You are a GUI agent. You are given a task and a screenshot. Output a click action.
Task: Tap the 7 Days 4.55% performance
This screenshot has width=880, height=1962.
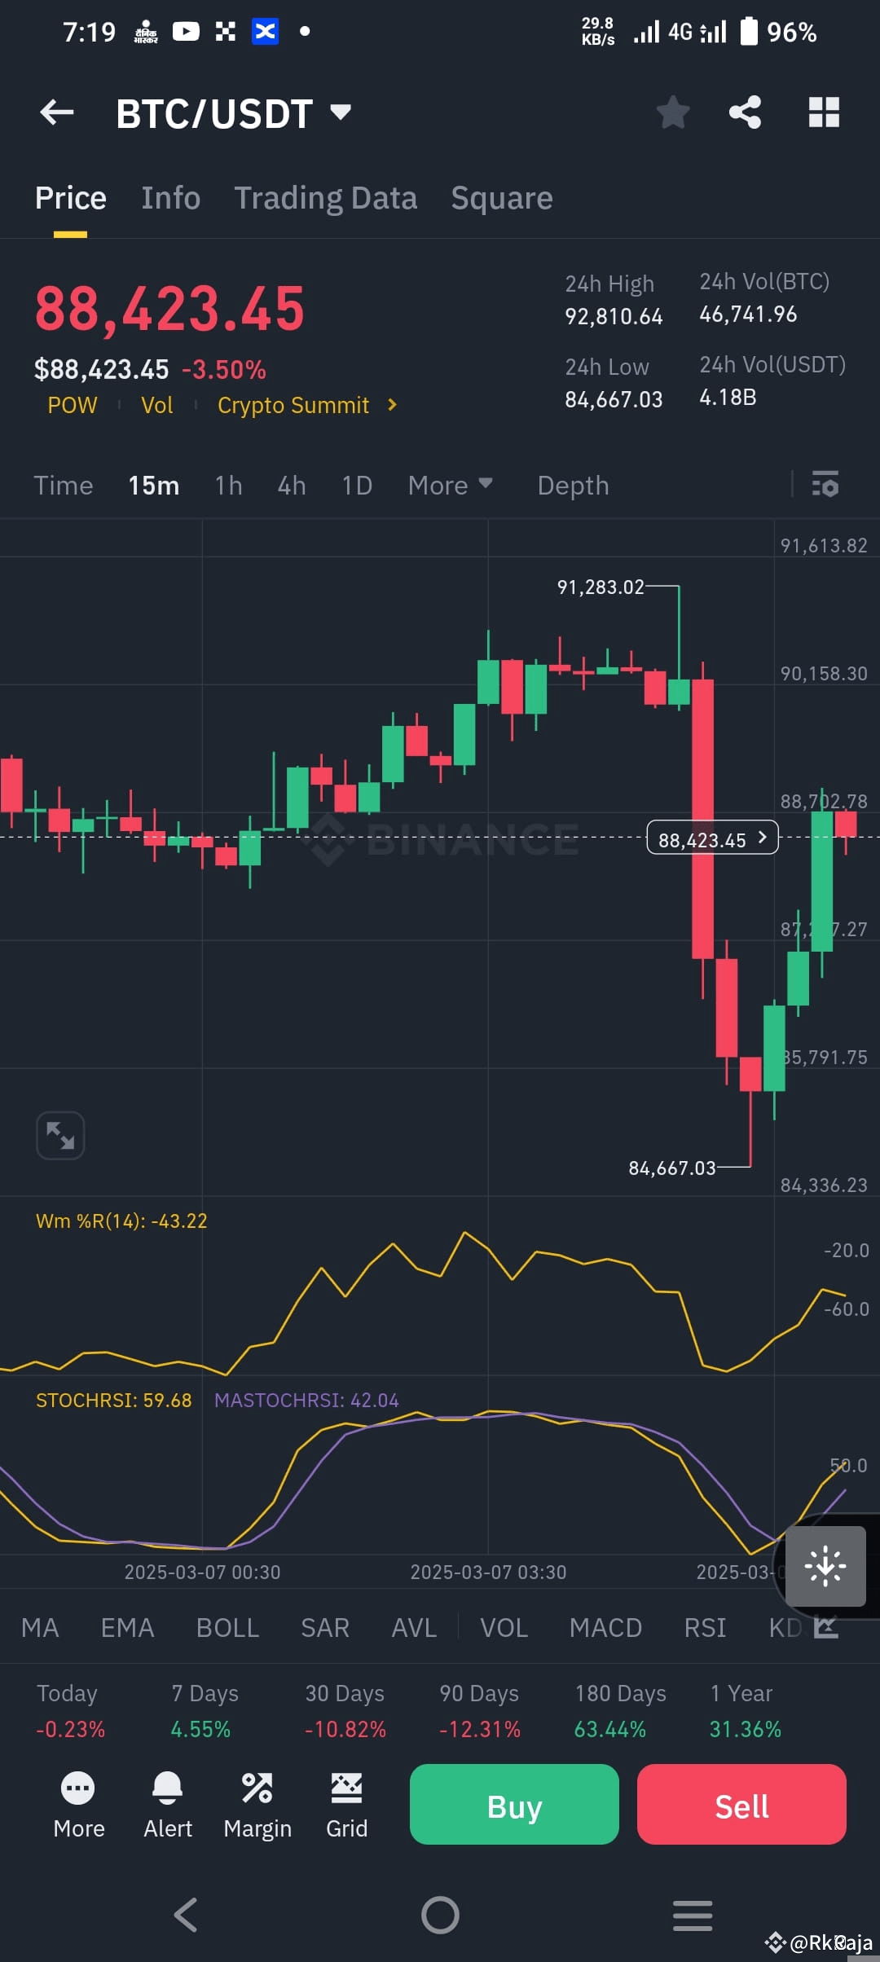coord(205,1711)
